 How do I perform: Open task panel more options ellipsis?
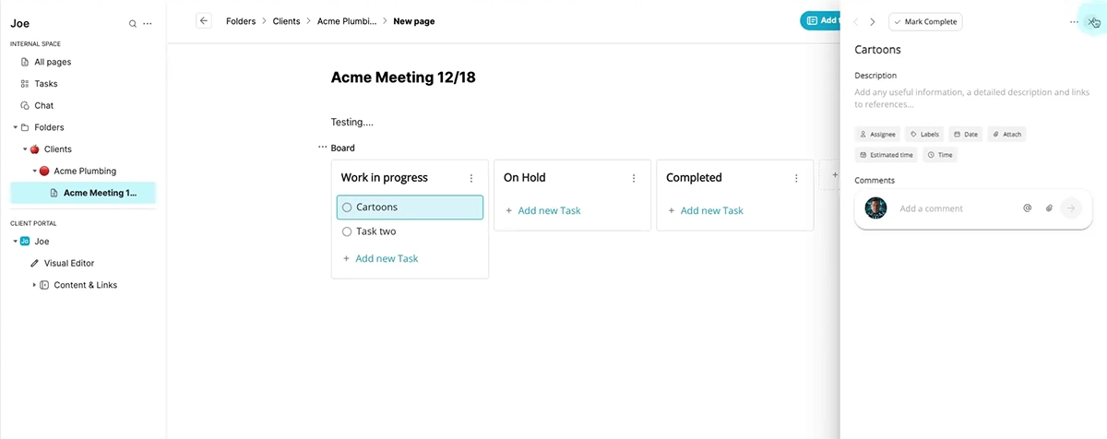1074,21
